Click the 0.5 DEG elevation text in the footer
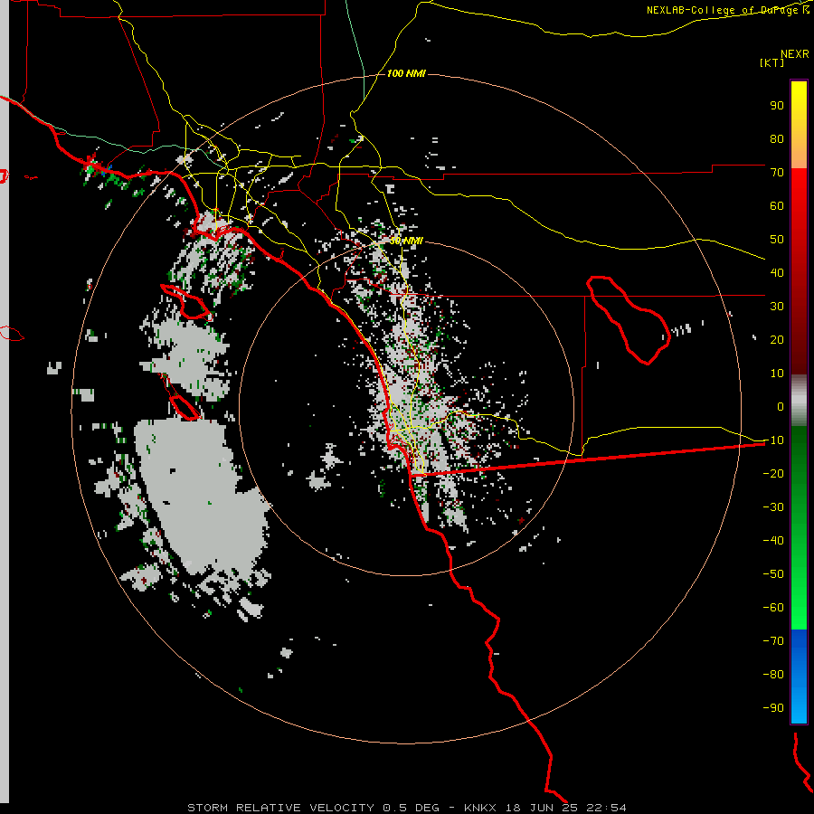814x814 pixels. point(412,808)
